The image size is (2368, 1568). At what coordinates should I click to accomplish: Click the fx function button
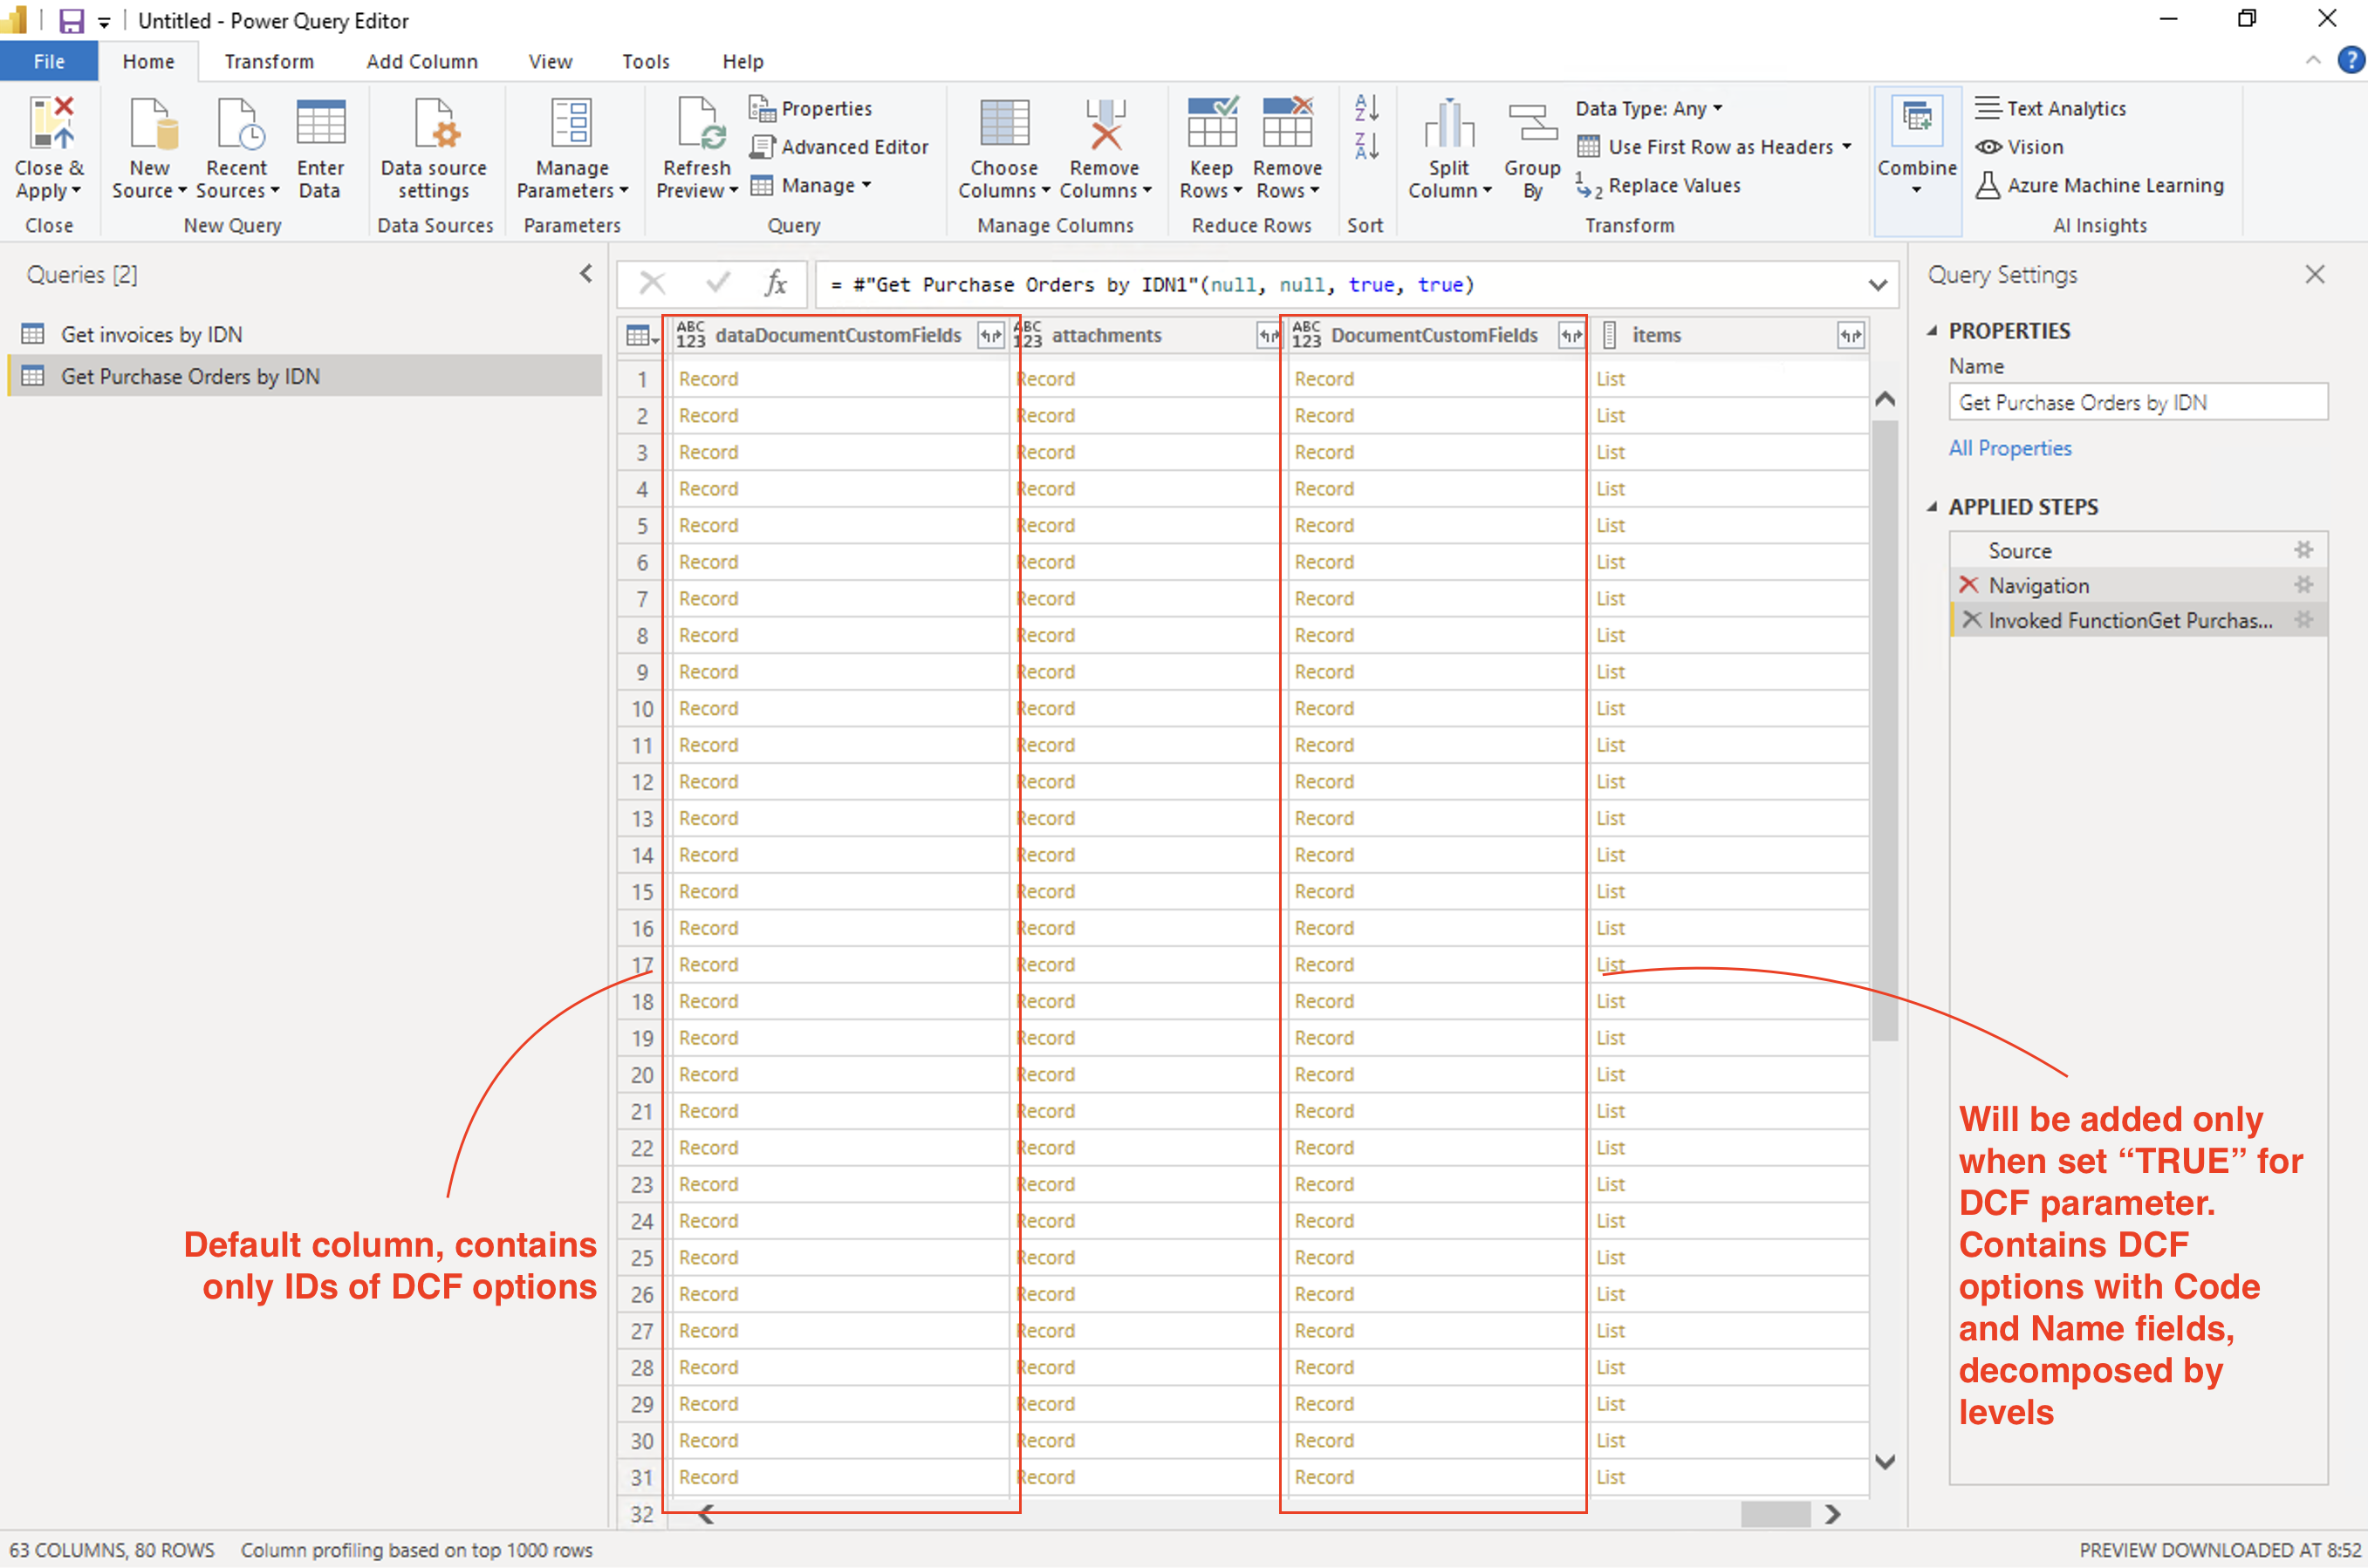coord(776,284)
